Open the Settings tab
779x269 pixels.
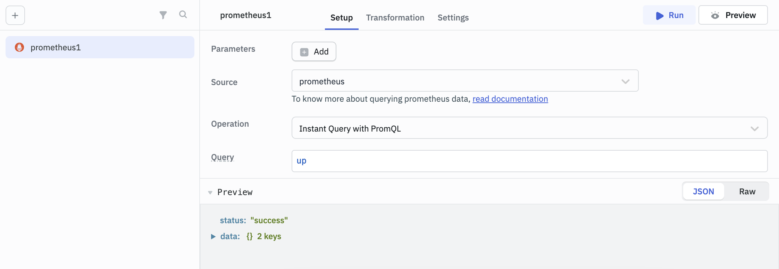click(453, 18)
